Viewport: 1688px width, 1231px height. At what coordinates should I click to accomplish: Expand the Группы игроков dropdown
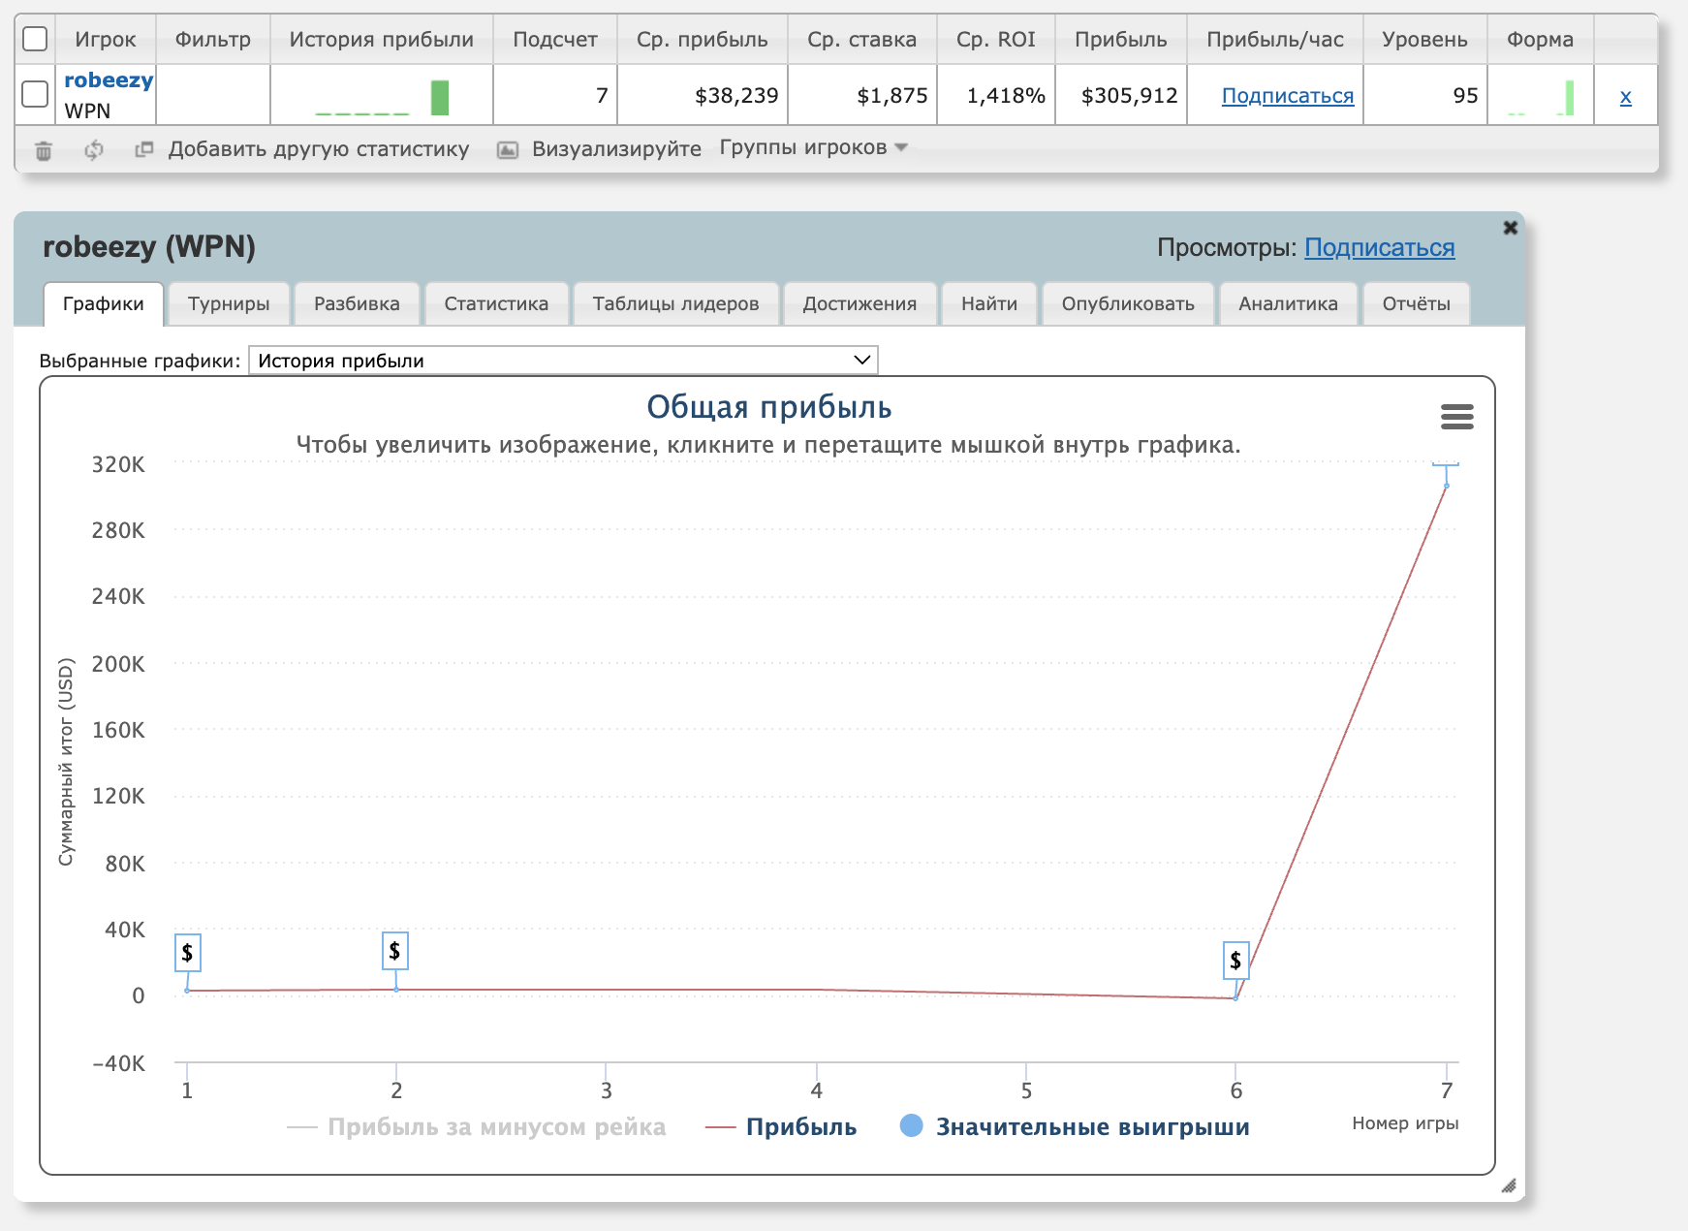[x=813, y=147]
